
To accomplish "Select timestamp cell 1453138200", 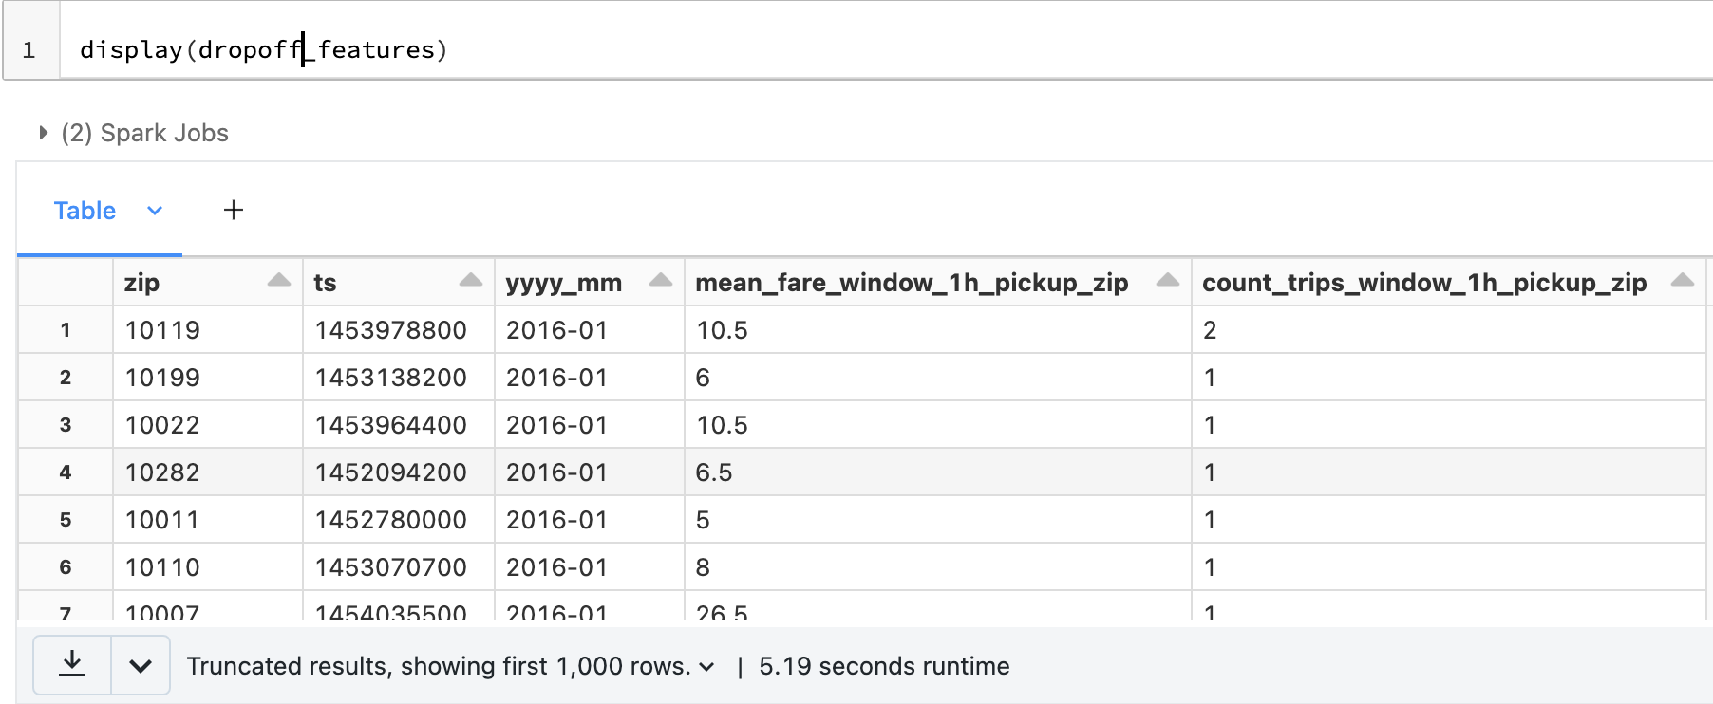I will tap(390, 378).
